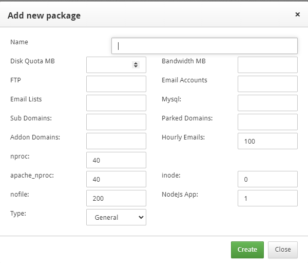
Task: Click the Bandwidth MB label
Action: coord(184,61)
